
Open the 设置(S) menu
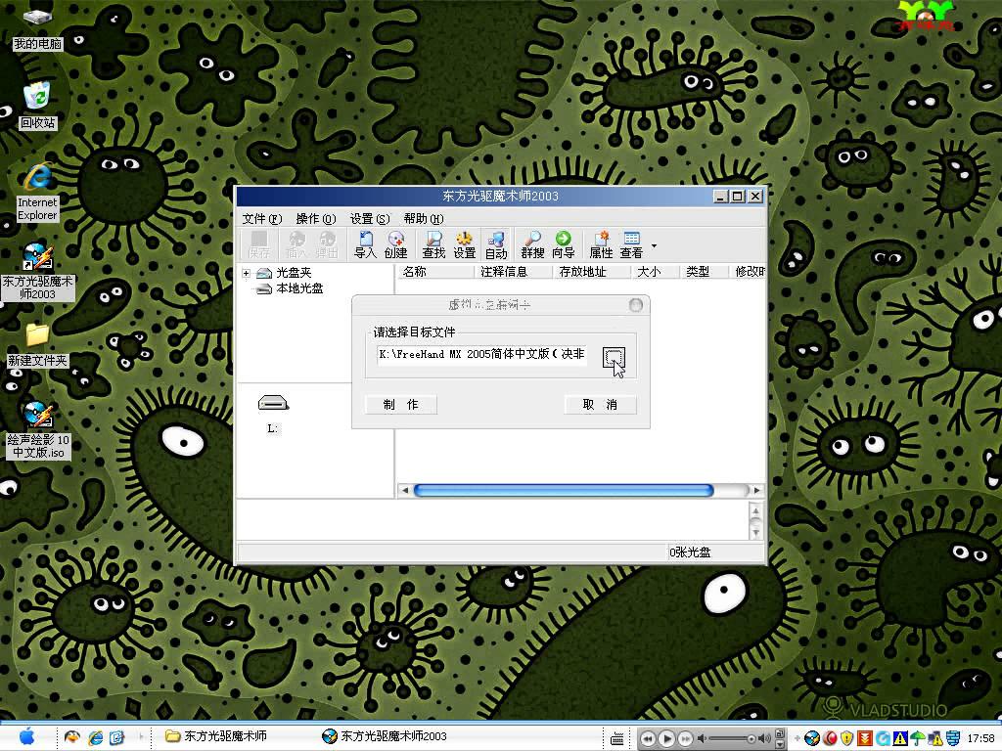370,218
